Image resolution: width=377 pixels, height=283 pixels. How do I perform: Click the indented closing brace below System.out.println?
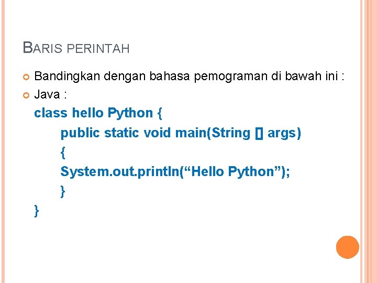click(x=63, y=191)
